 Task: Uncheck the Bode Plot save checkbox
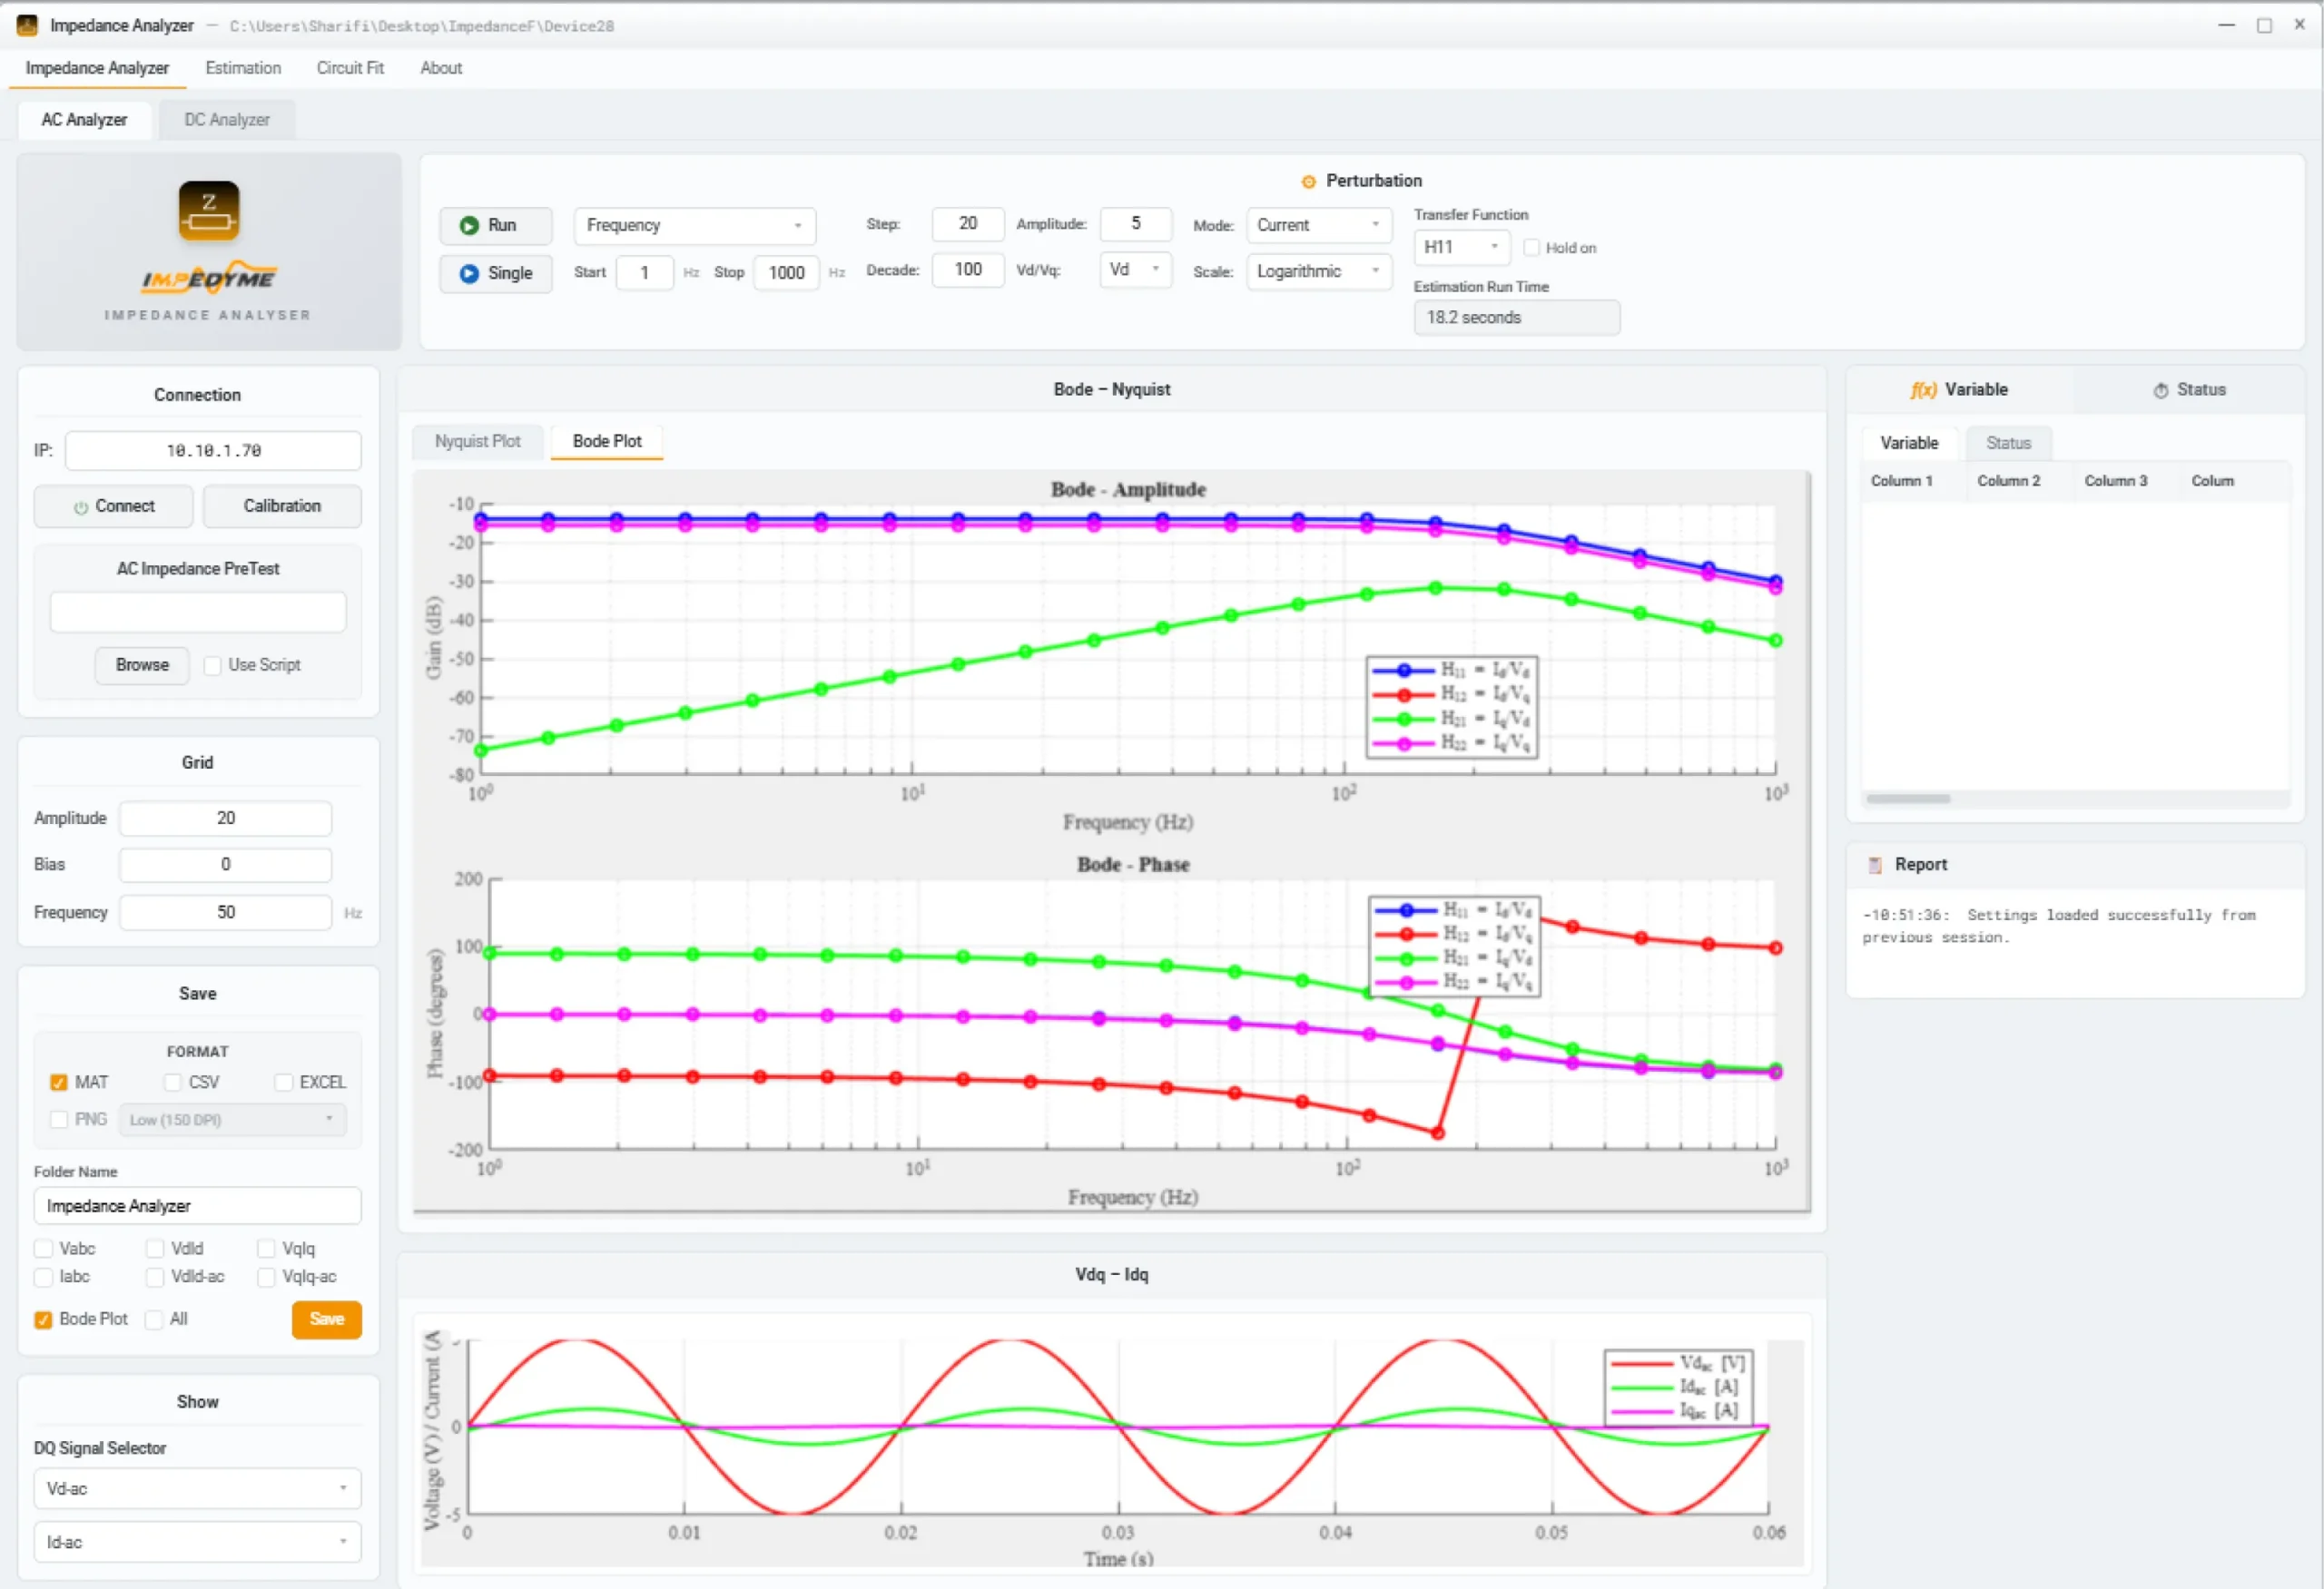(x=43, y=1320)
